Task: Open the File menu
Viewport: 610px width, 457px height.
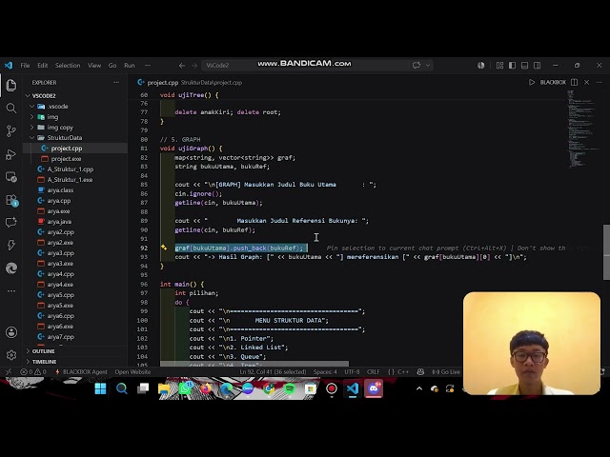Action: coord(25,66)
